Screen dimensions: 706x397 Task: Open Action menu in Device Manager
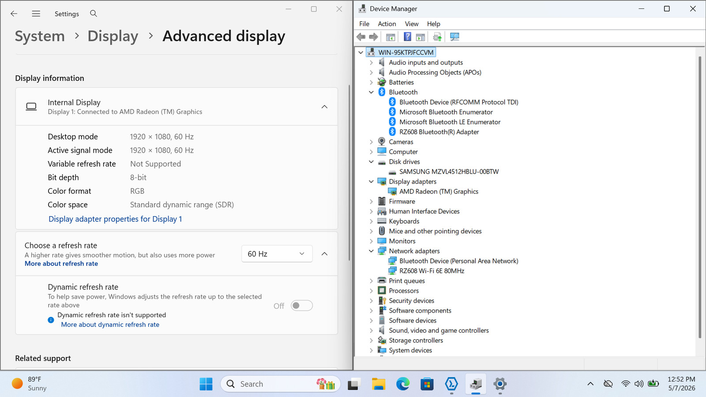coord(387,24)
